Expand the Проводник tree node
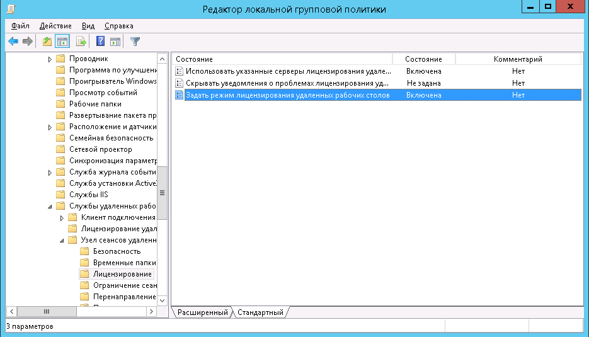Viewport: 589px width, 337px height. pos(50,59)
